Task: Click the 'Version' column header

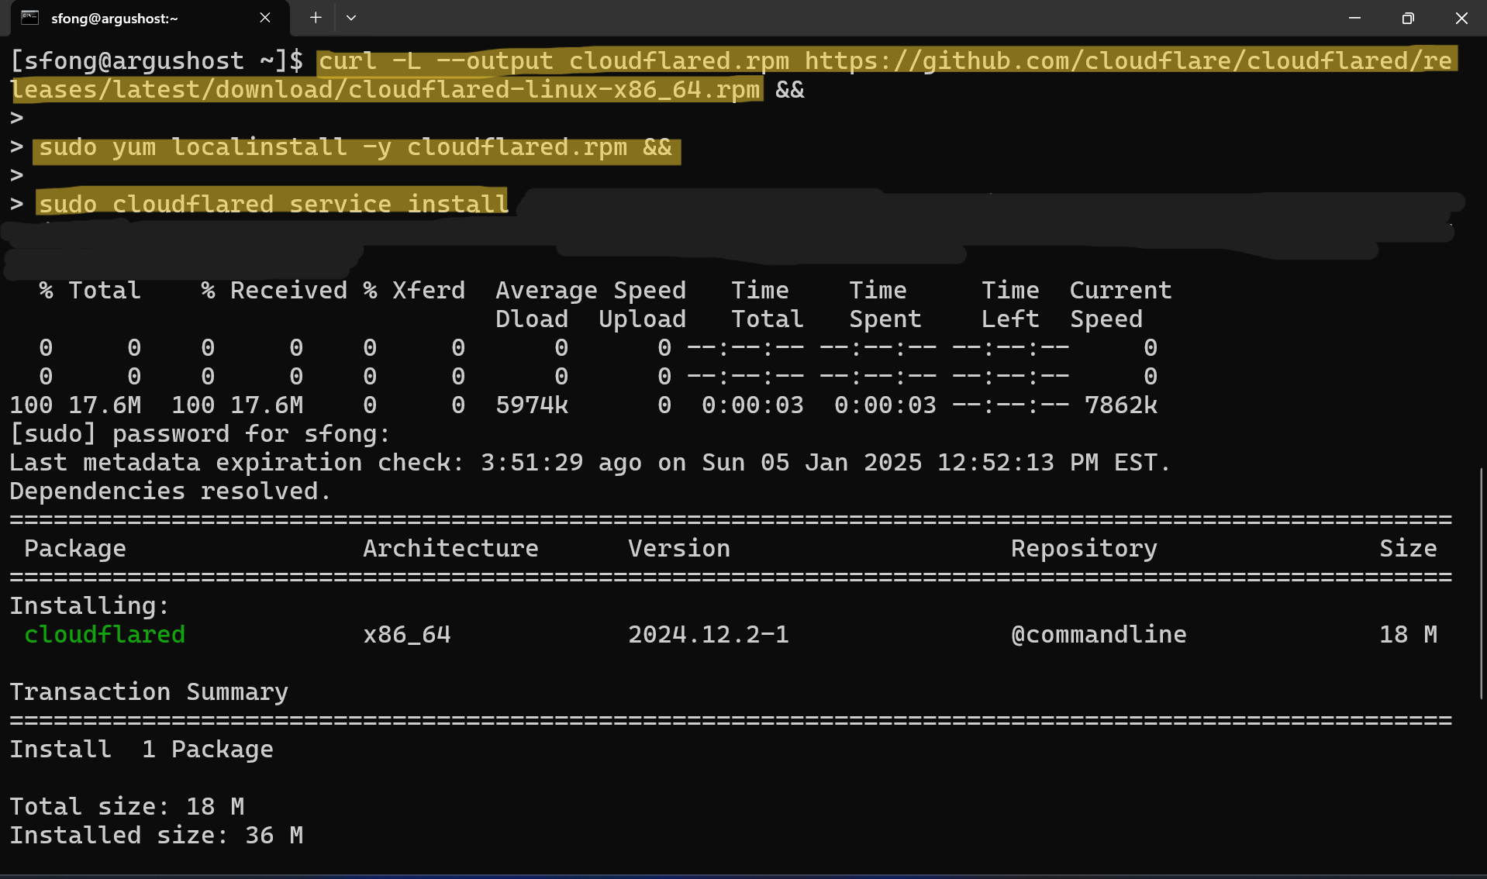Action: (x=679, y=549)
